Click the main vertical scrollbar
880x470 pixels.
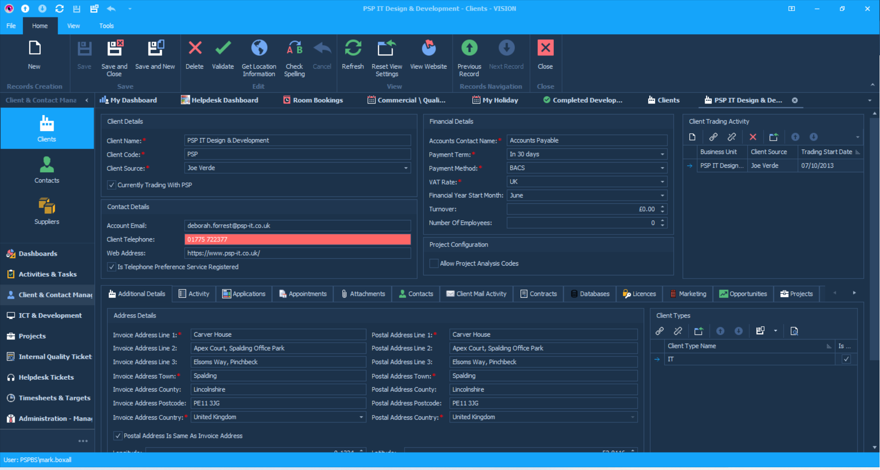click(875, 238)
